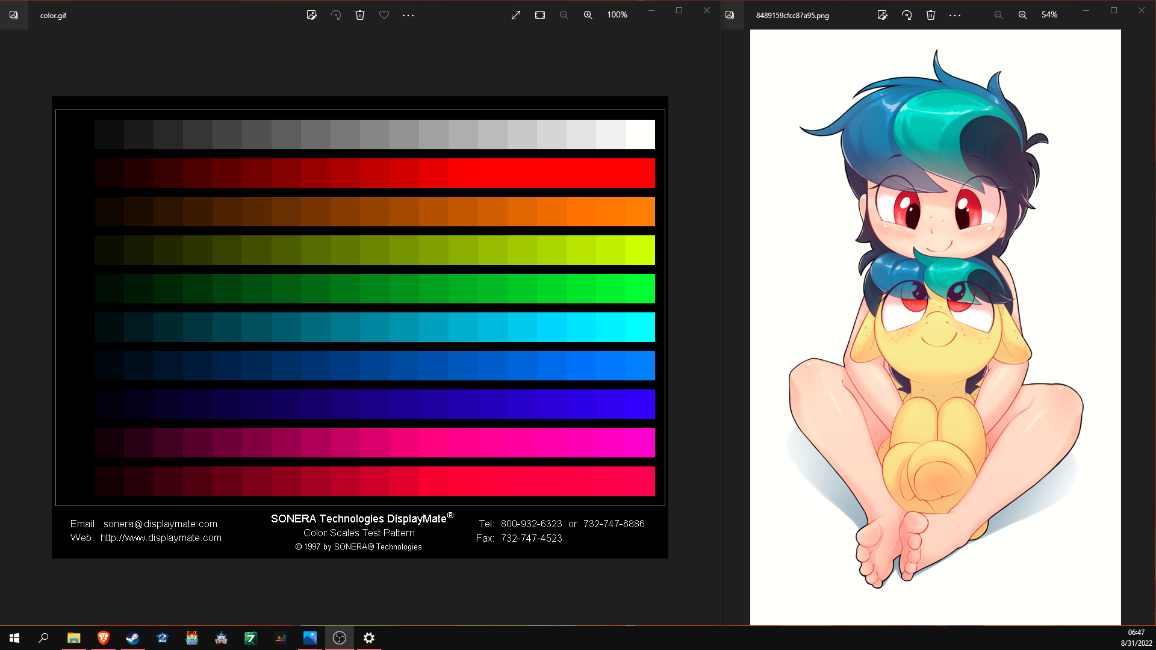The height and width of the screenshot is (650, 1156).
Task: Open blue star app on taskbar
Action: tap(163, 638)
